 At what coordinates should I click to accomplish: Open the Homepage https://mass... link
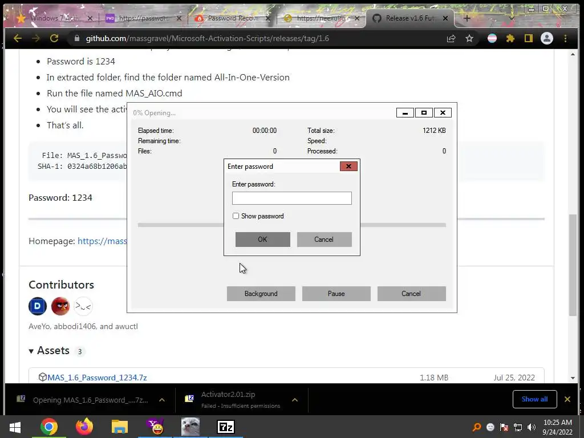(x=103, y=241)
